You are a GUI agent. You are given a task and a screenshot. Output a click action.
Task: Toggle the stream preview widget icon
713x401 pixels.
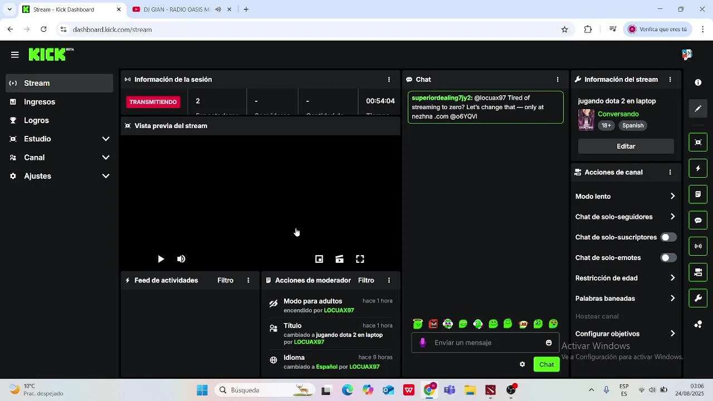[698, 142]
